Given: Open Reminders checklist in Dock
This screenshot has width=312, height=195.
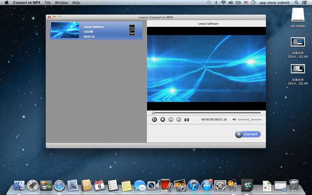Looking at the screenshot, I should pyautogui.click(x=113, y=185).
